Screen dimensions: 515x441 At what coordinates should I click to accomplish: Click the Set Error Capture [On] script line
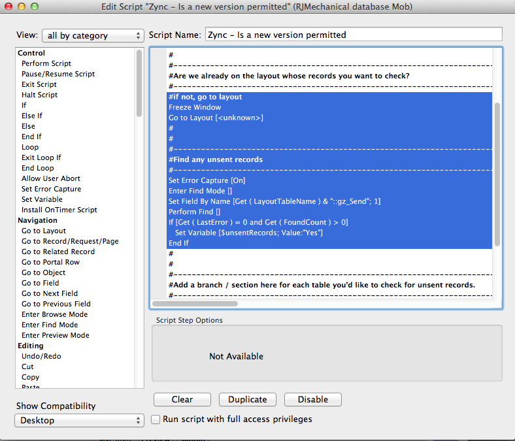point(207,180)
